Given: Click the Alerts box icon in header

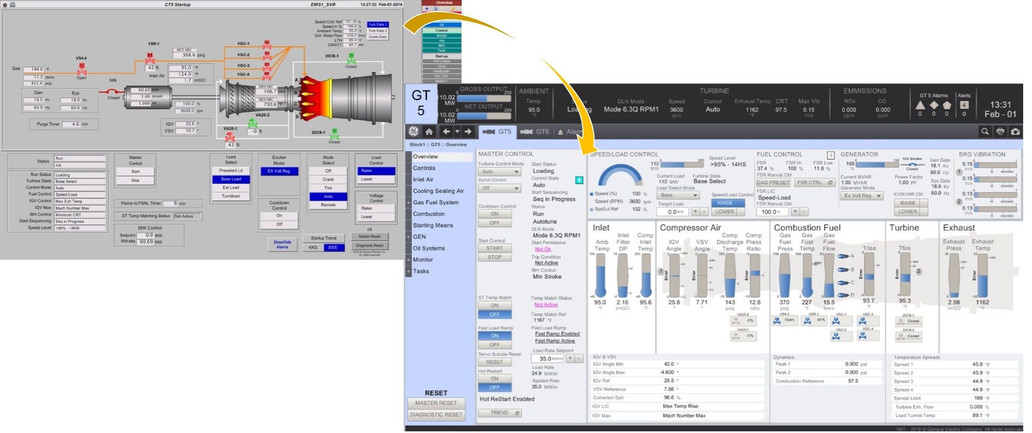Looking at the screenshot, I should 964,105.
